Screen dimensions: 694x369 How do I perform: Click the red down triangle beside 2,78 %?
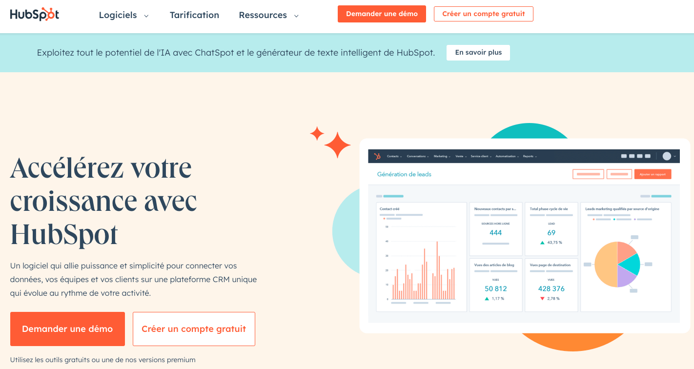pyautogui.click(x=542, y=298)
